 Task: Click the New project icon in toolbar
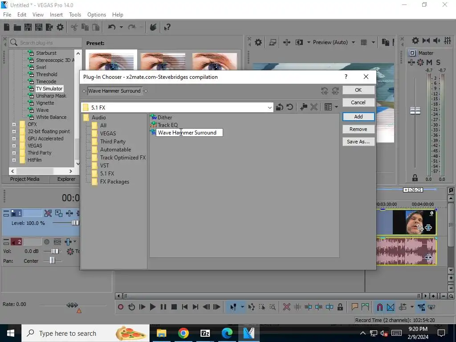7,27
